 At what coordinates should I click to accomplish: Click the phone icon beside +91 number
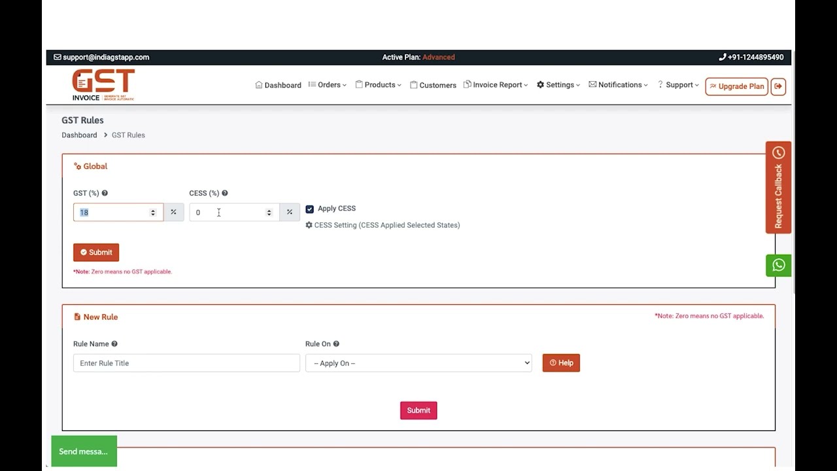[723, 58]
